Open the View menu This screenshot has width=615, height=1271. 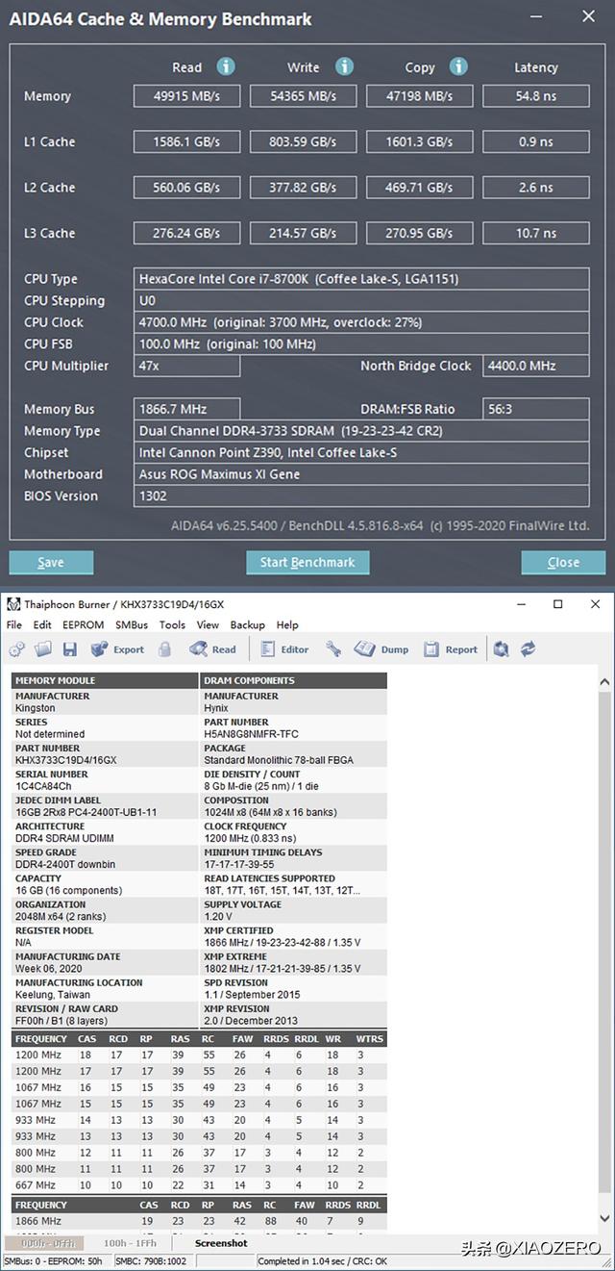click(x=209, y=624)
